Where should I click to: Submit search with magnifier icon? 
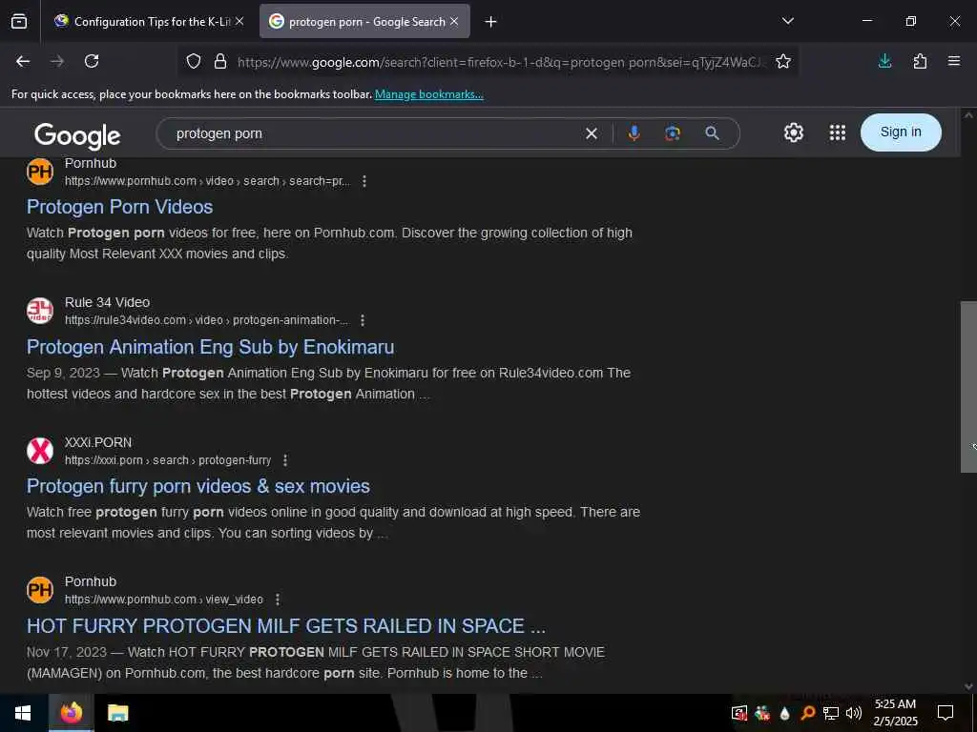(712, 133)
